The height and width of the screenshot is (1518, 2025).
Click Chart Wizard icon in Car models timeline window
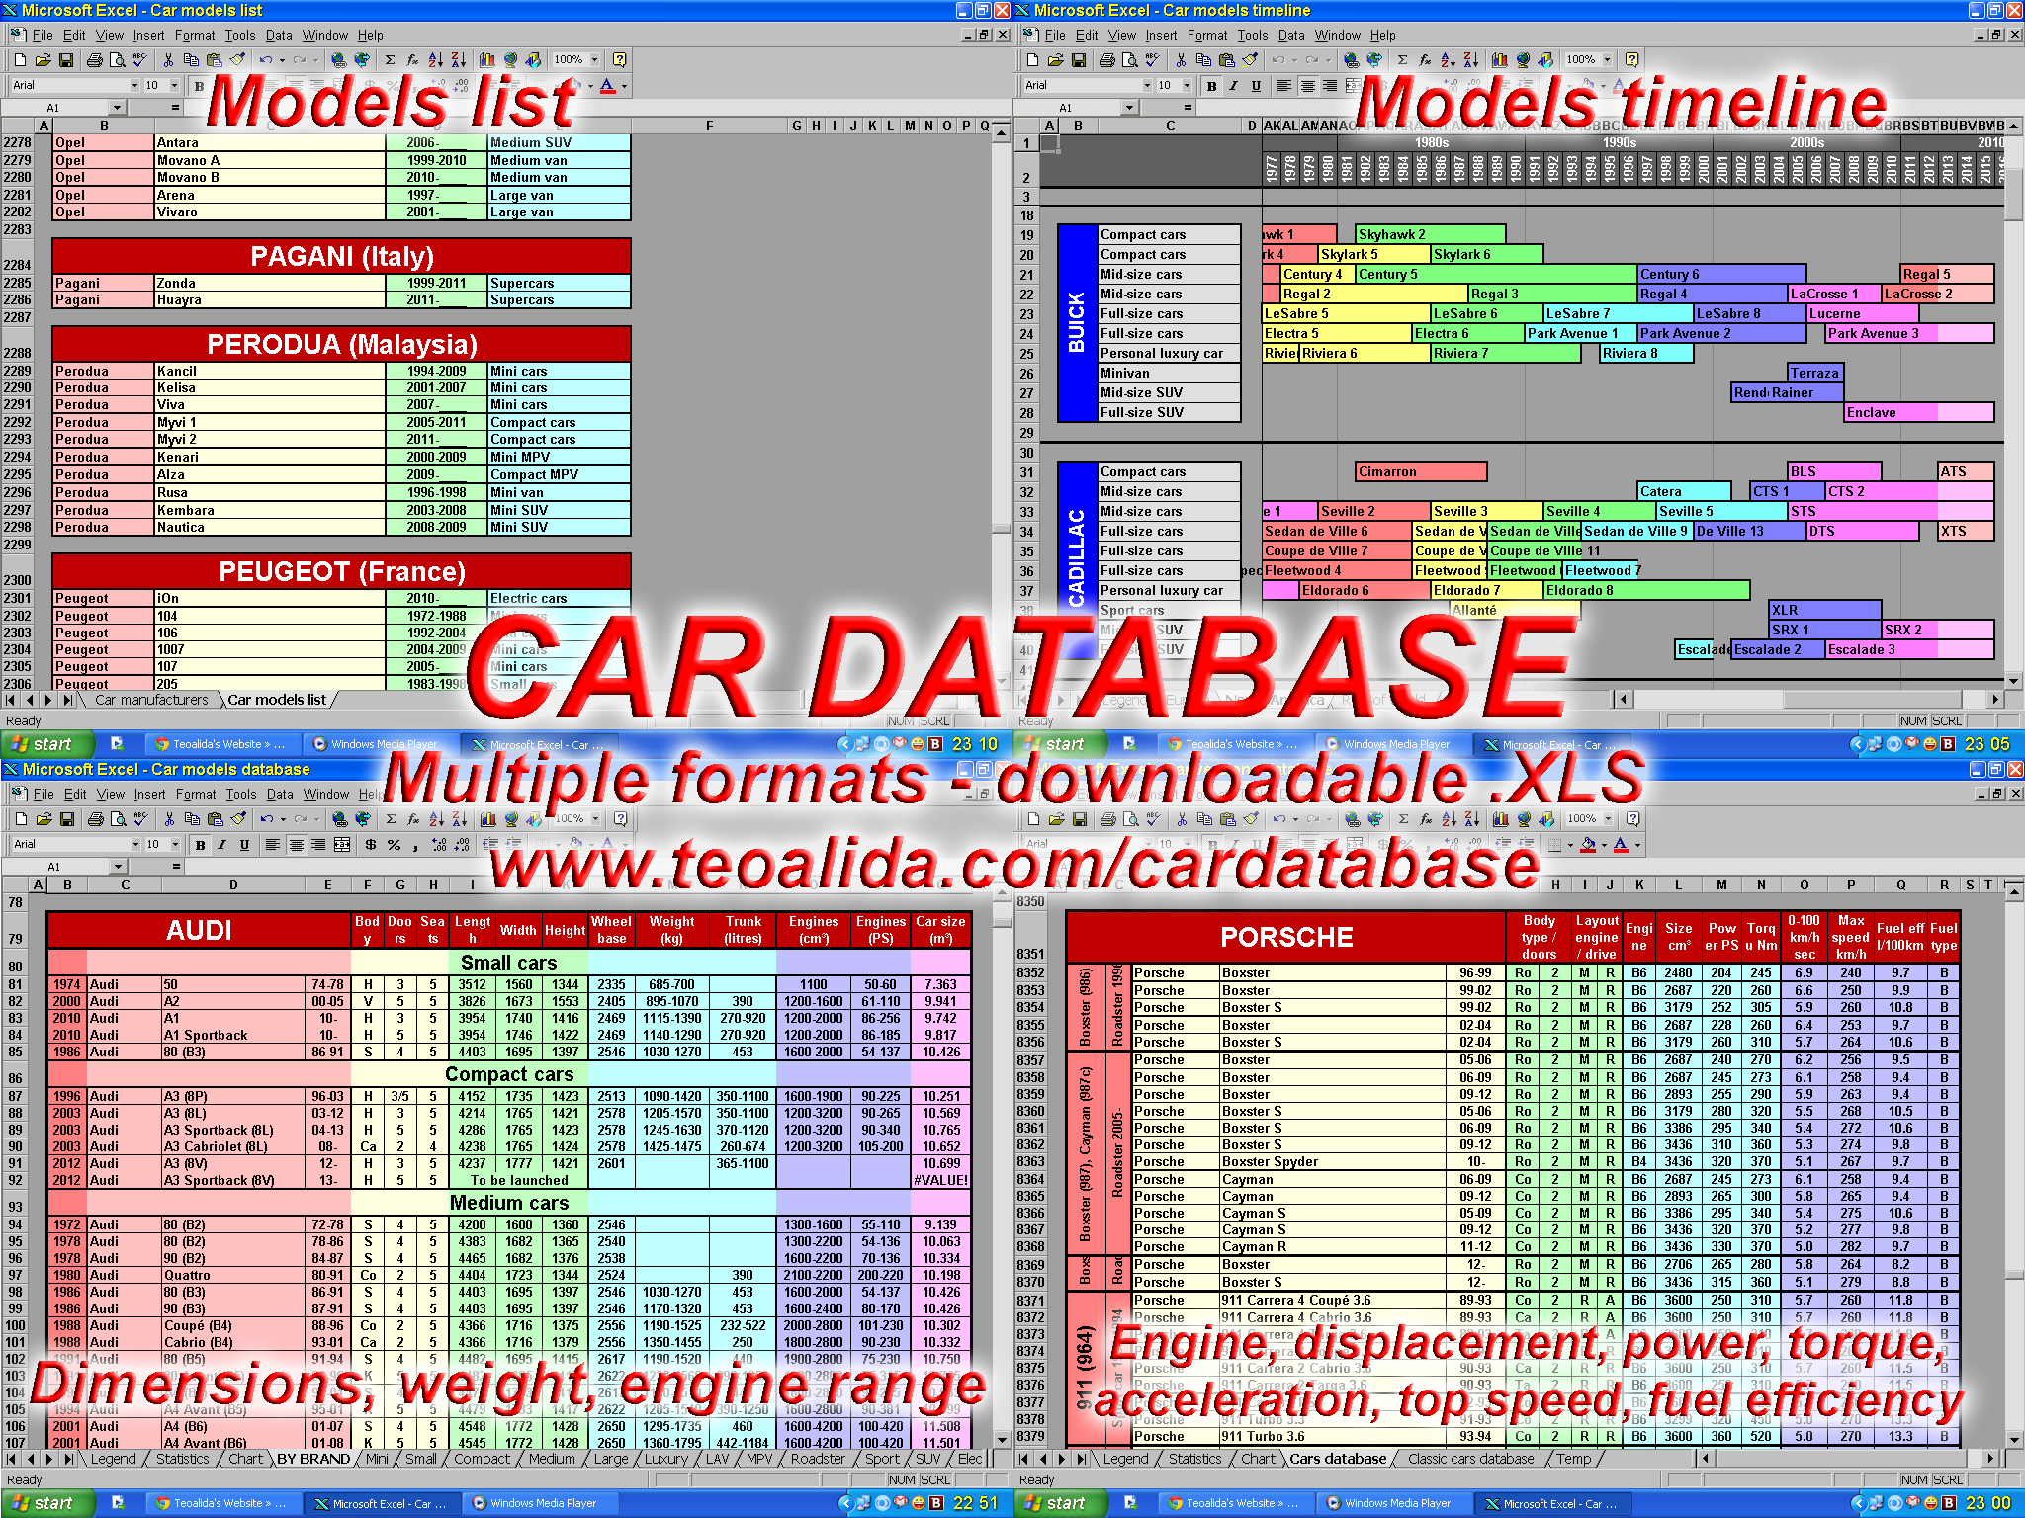click(x=1499, y=60)
